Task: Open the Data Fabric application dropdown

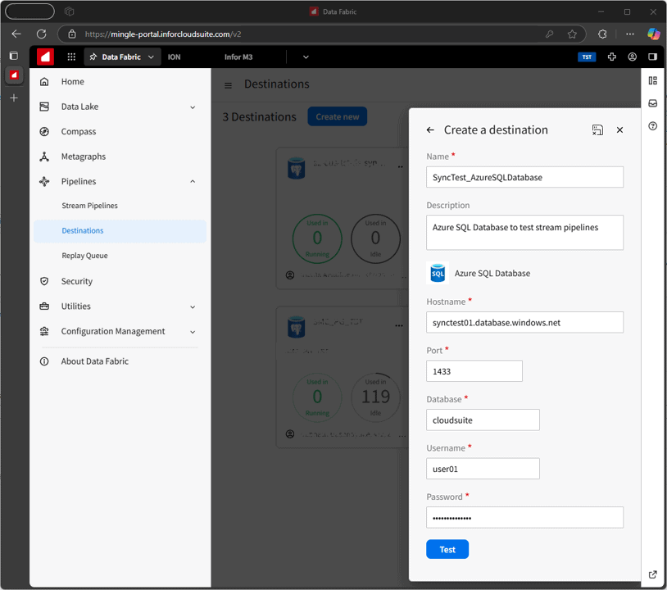Action: [x=122, y=57]
